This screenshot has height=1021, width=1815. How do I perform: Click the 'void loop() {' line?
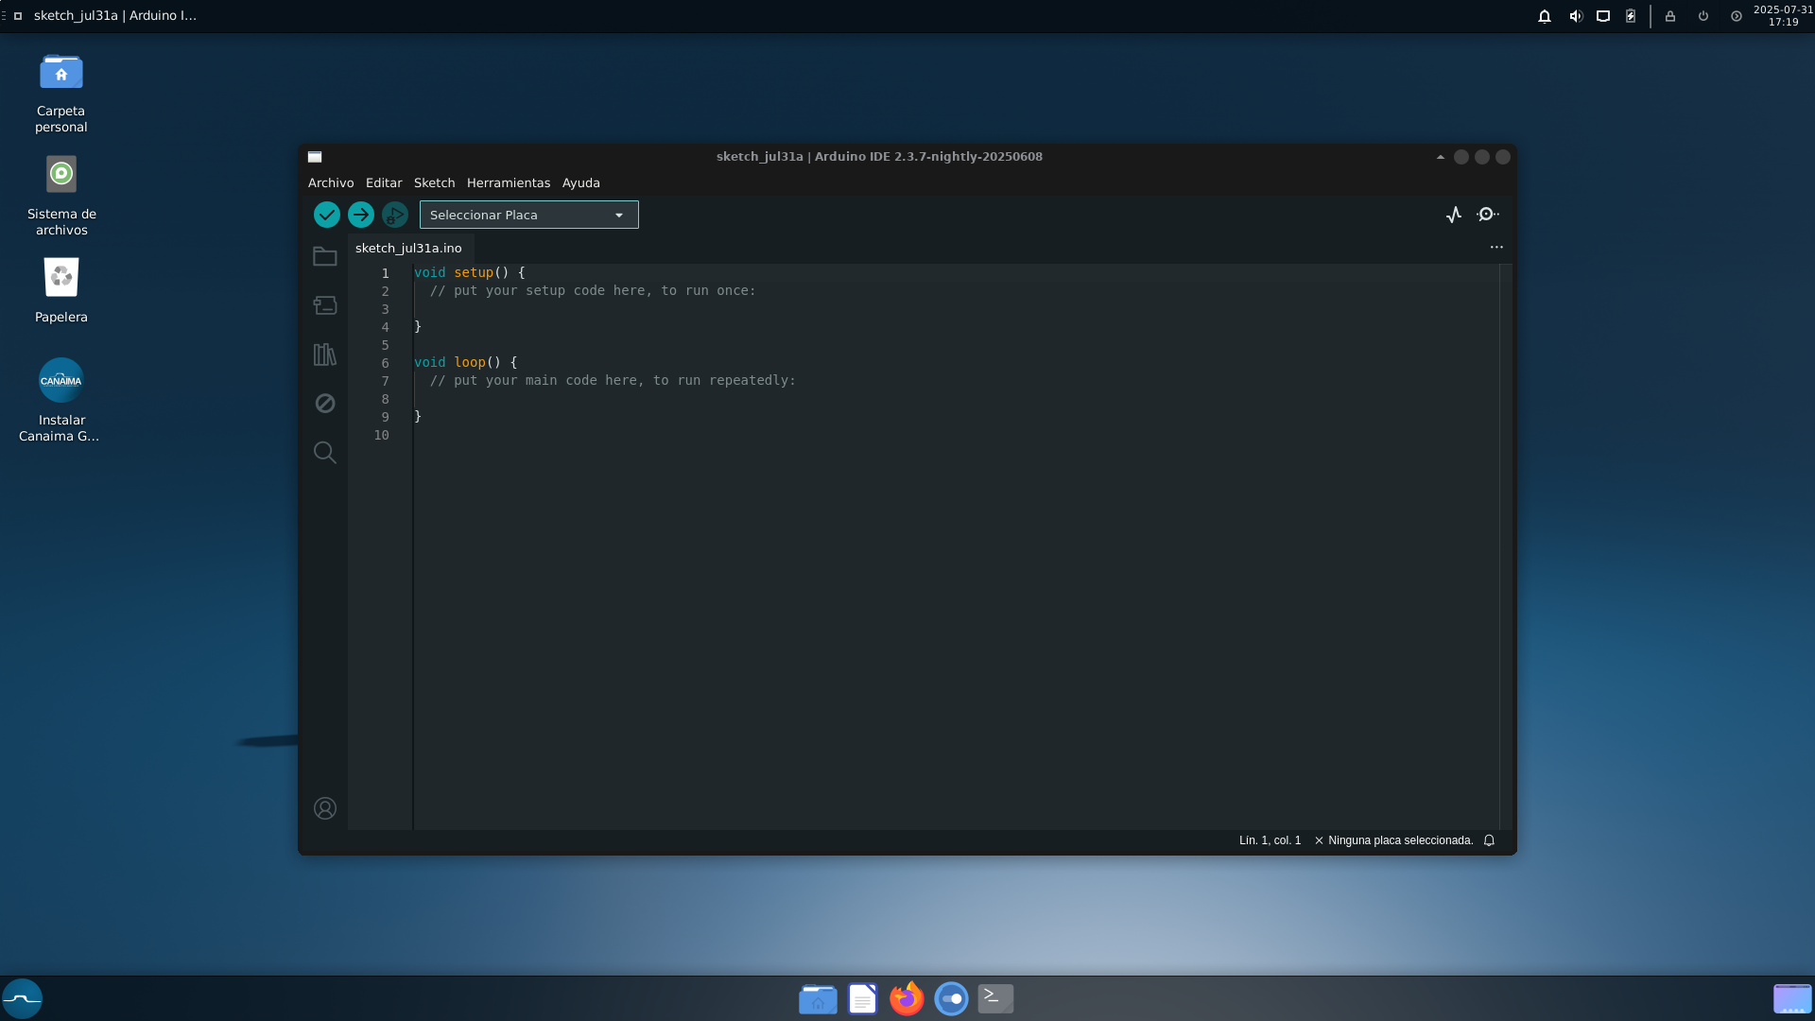coord(466,362)
